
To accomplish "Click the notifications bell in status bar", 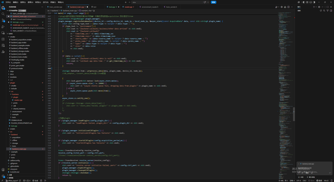I will coord(331,180).
